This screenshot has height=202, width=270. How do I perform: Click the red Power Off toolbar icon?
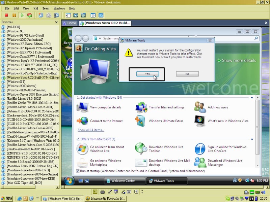coord(6,15)
